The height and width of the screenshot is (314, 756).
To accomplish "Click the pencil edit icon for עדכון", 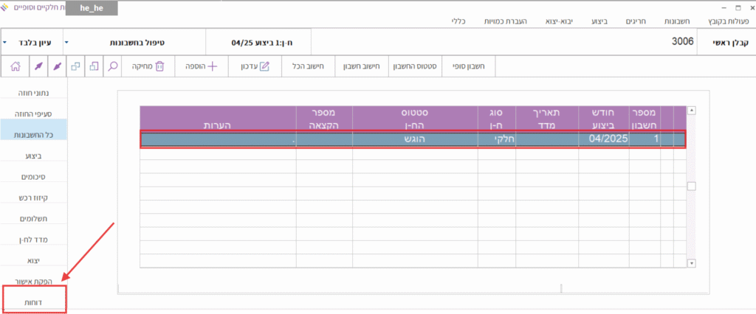I will coord(265,66).
